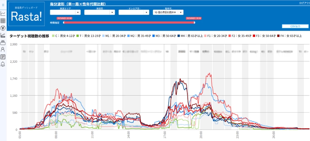Image resolution: width=310 pixels, height=141 pixels.
Task: Click the 1,160 y-axis label
Action: coord(14,95)
